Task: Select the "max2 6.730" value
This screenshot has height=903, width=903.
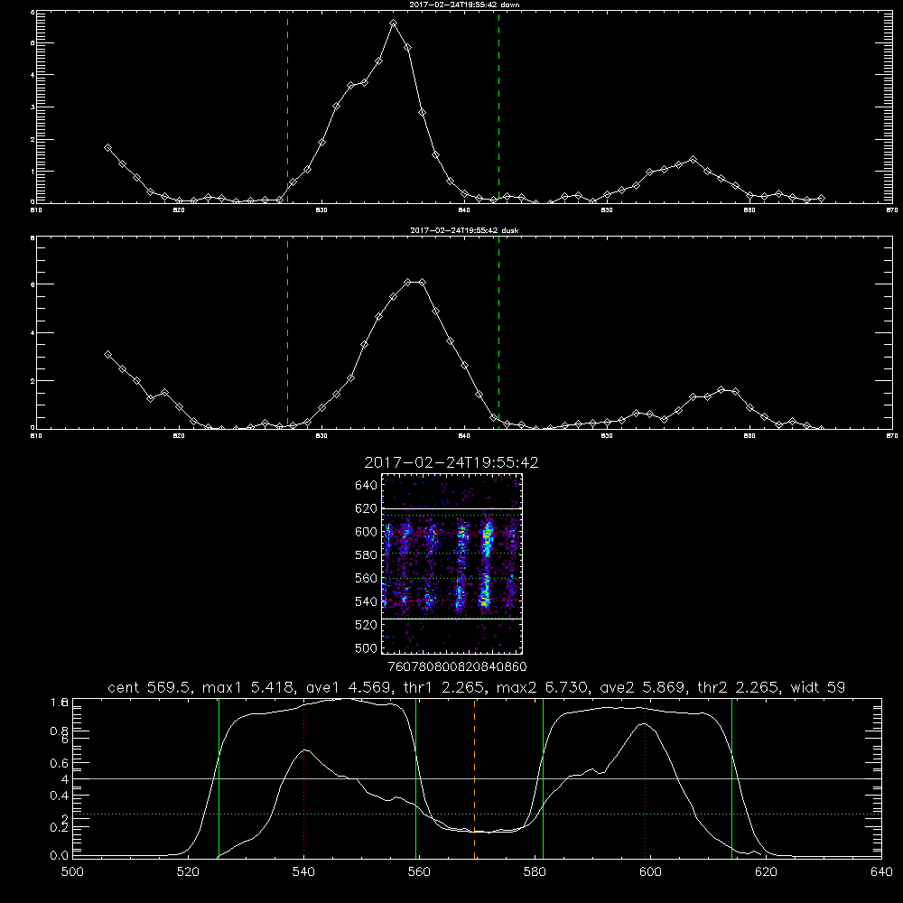Action: [542, 687]
